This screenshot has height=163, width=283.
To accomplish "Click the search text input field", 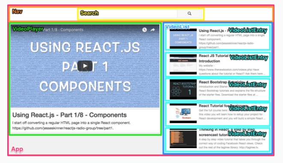I will click(x=128, y=14).
